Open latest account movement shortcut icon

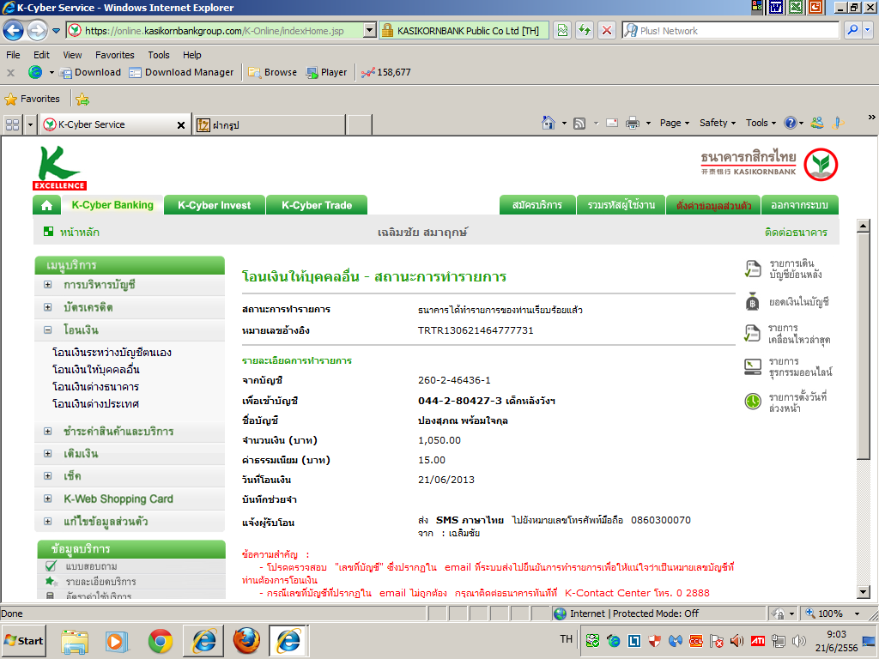point(752,334)
